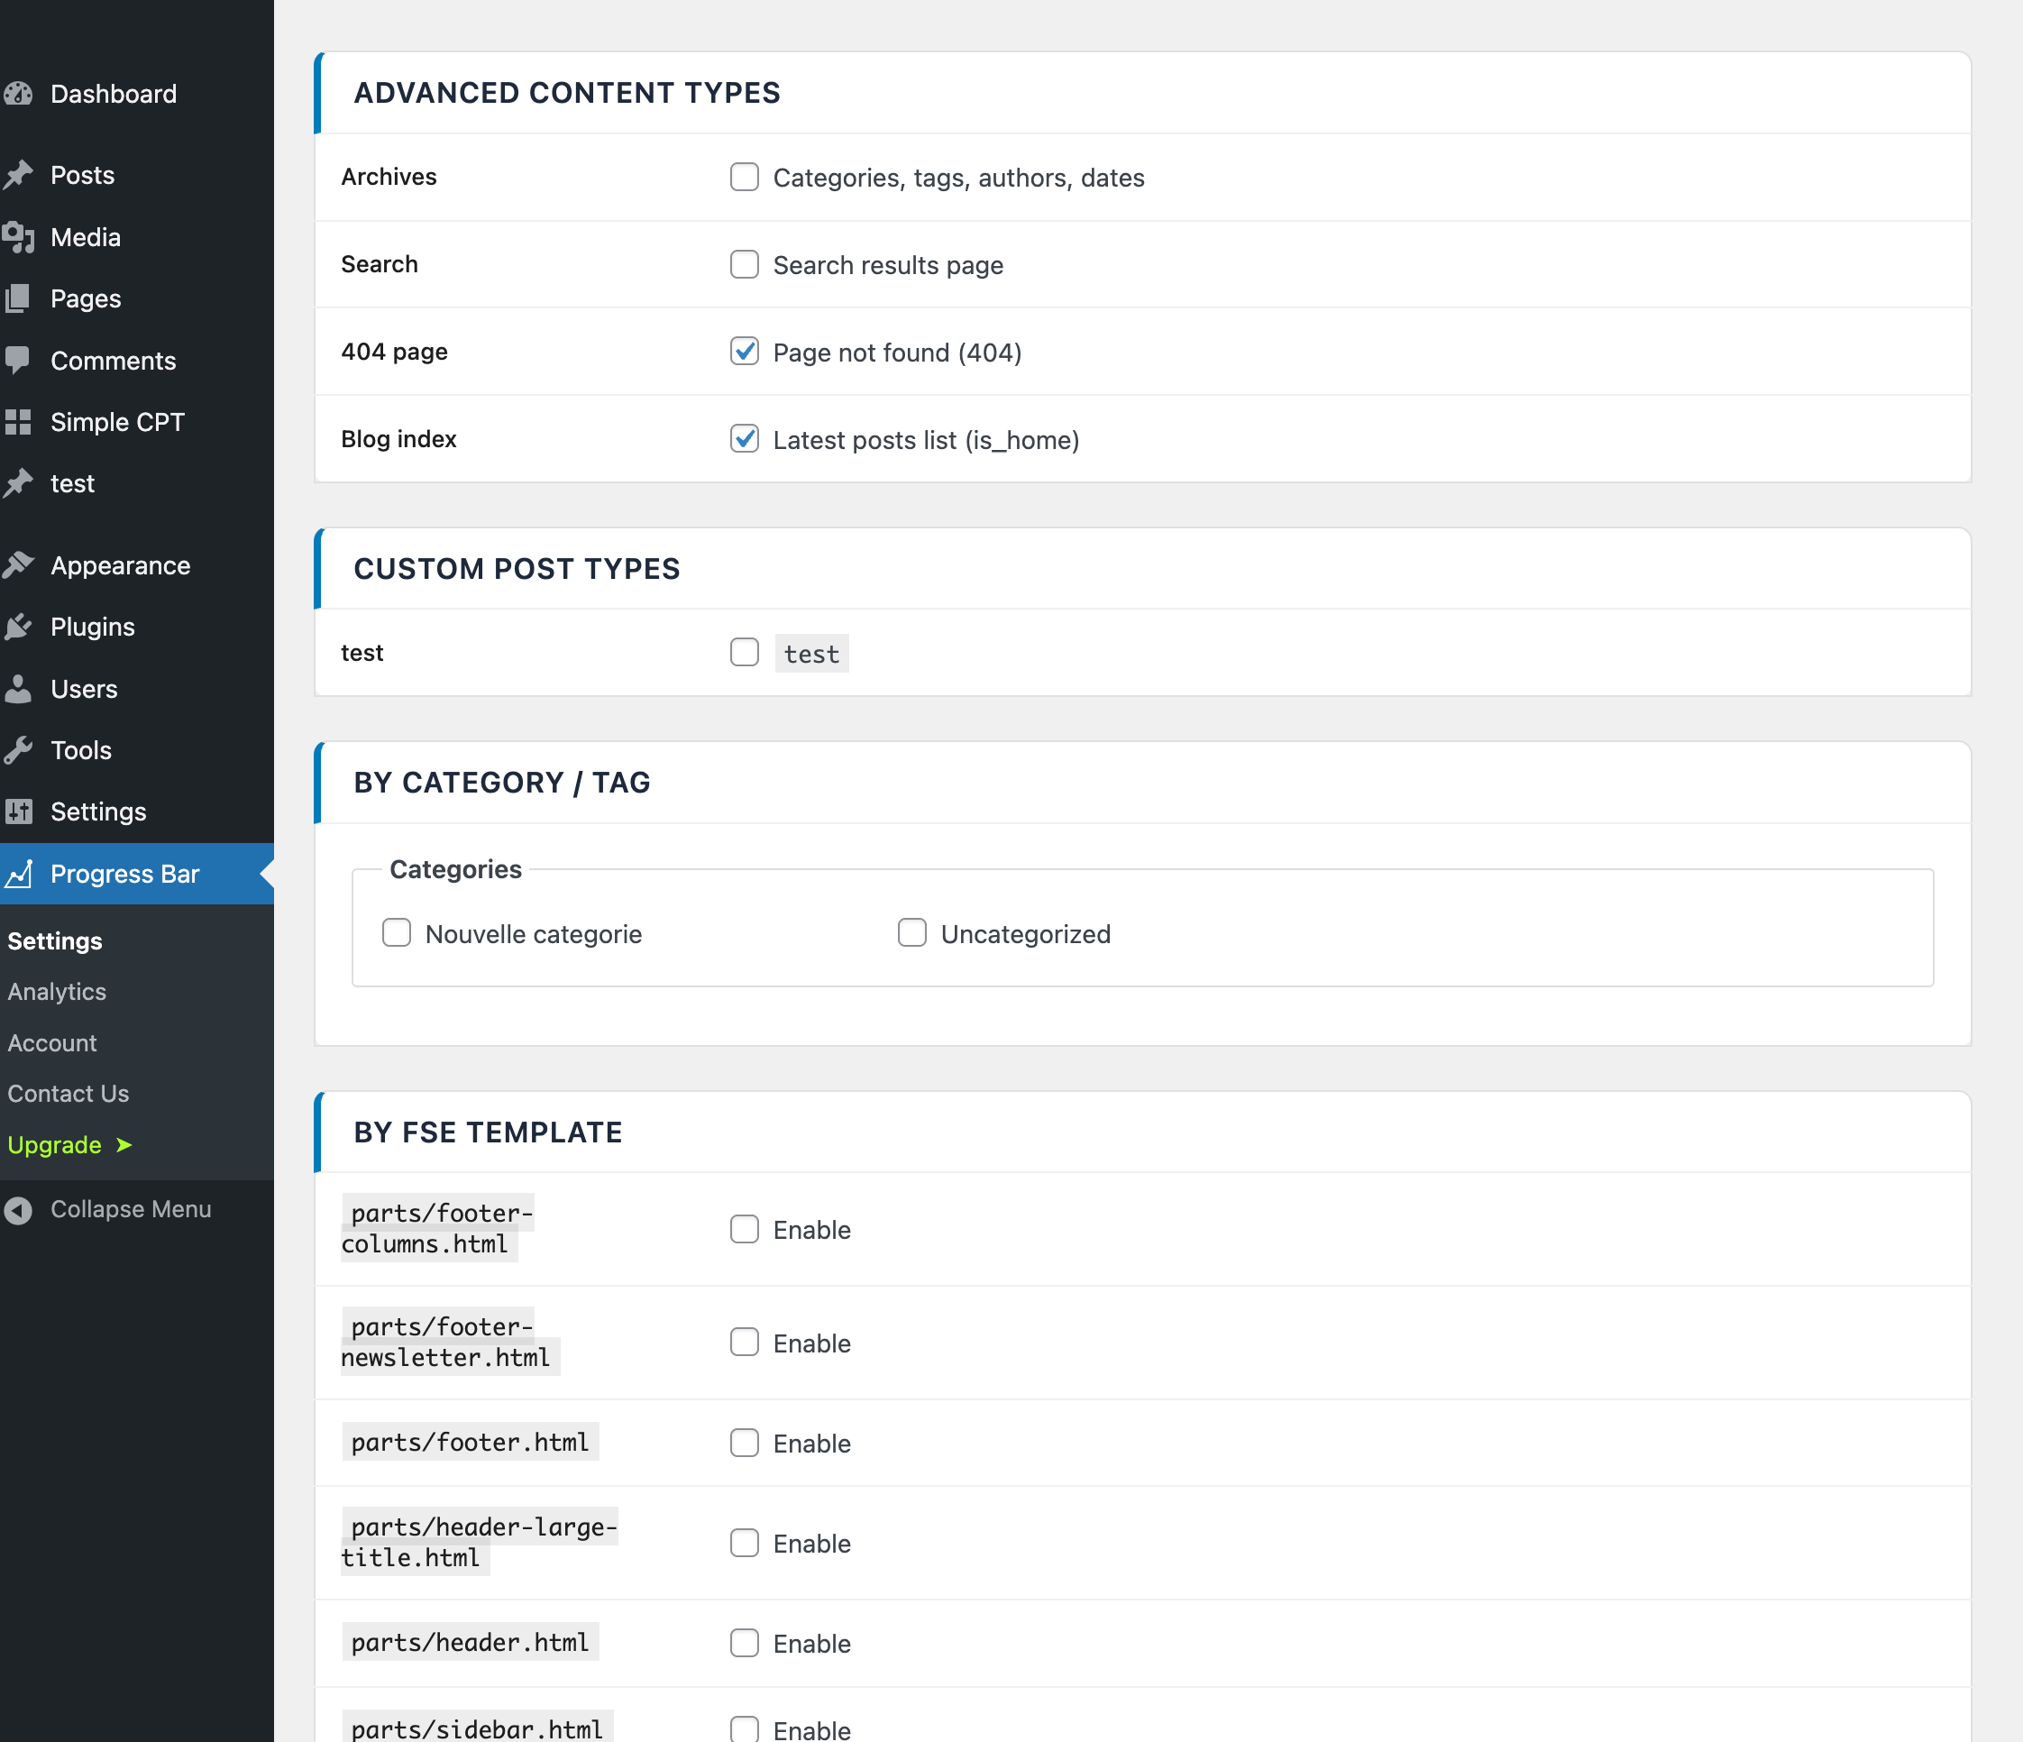Check the Nouvelle categorie checkbox
Screen dimensions: 2023x1742
tap(397, 933)
